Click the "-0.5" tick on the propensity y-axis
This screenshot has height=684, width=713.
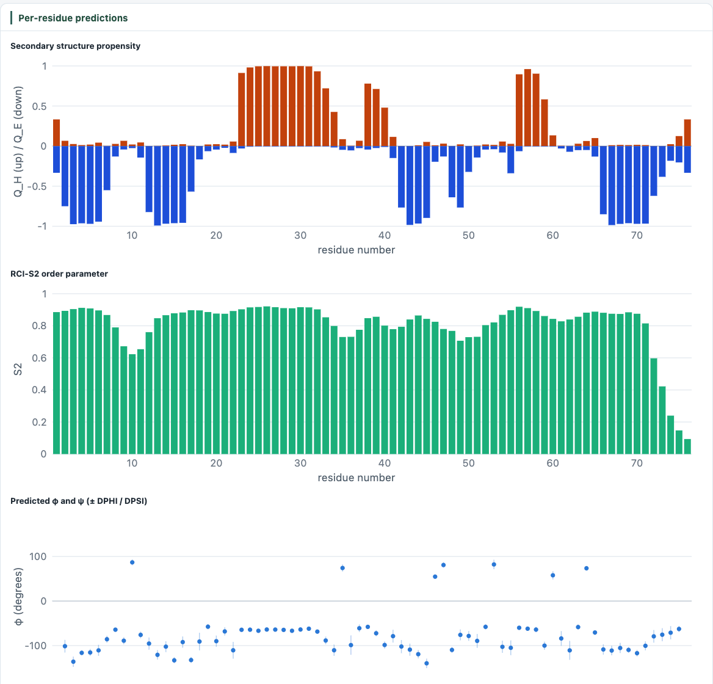[x=37, y=186]
